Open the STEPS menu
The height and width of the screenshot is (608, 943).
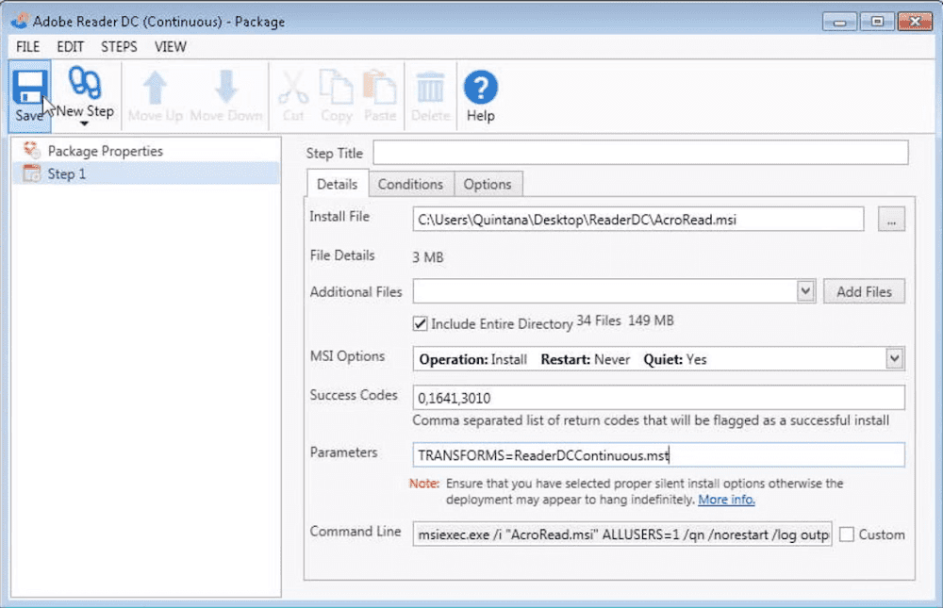coord(119,47)
